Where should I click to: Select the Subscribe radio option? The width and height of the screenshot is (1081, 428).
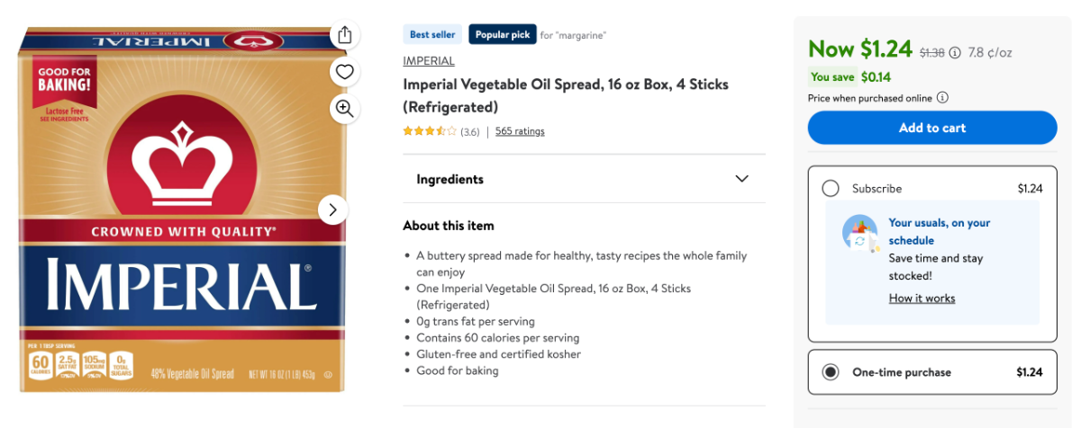coord(831,189)
